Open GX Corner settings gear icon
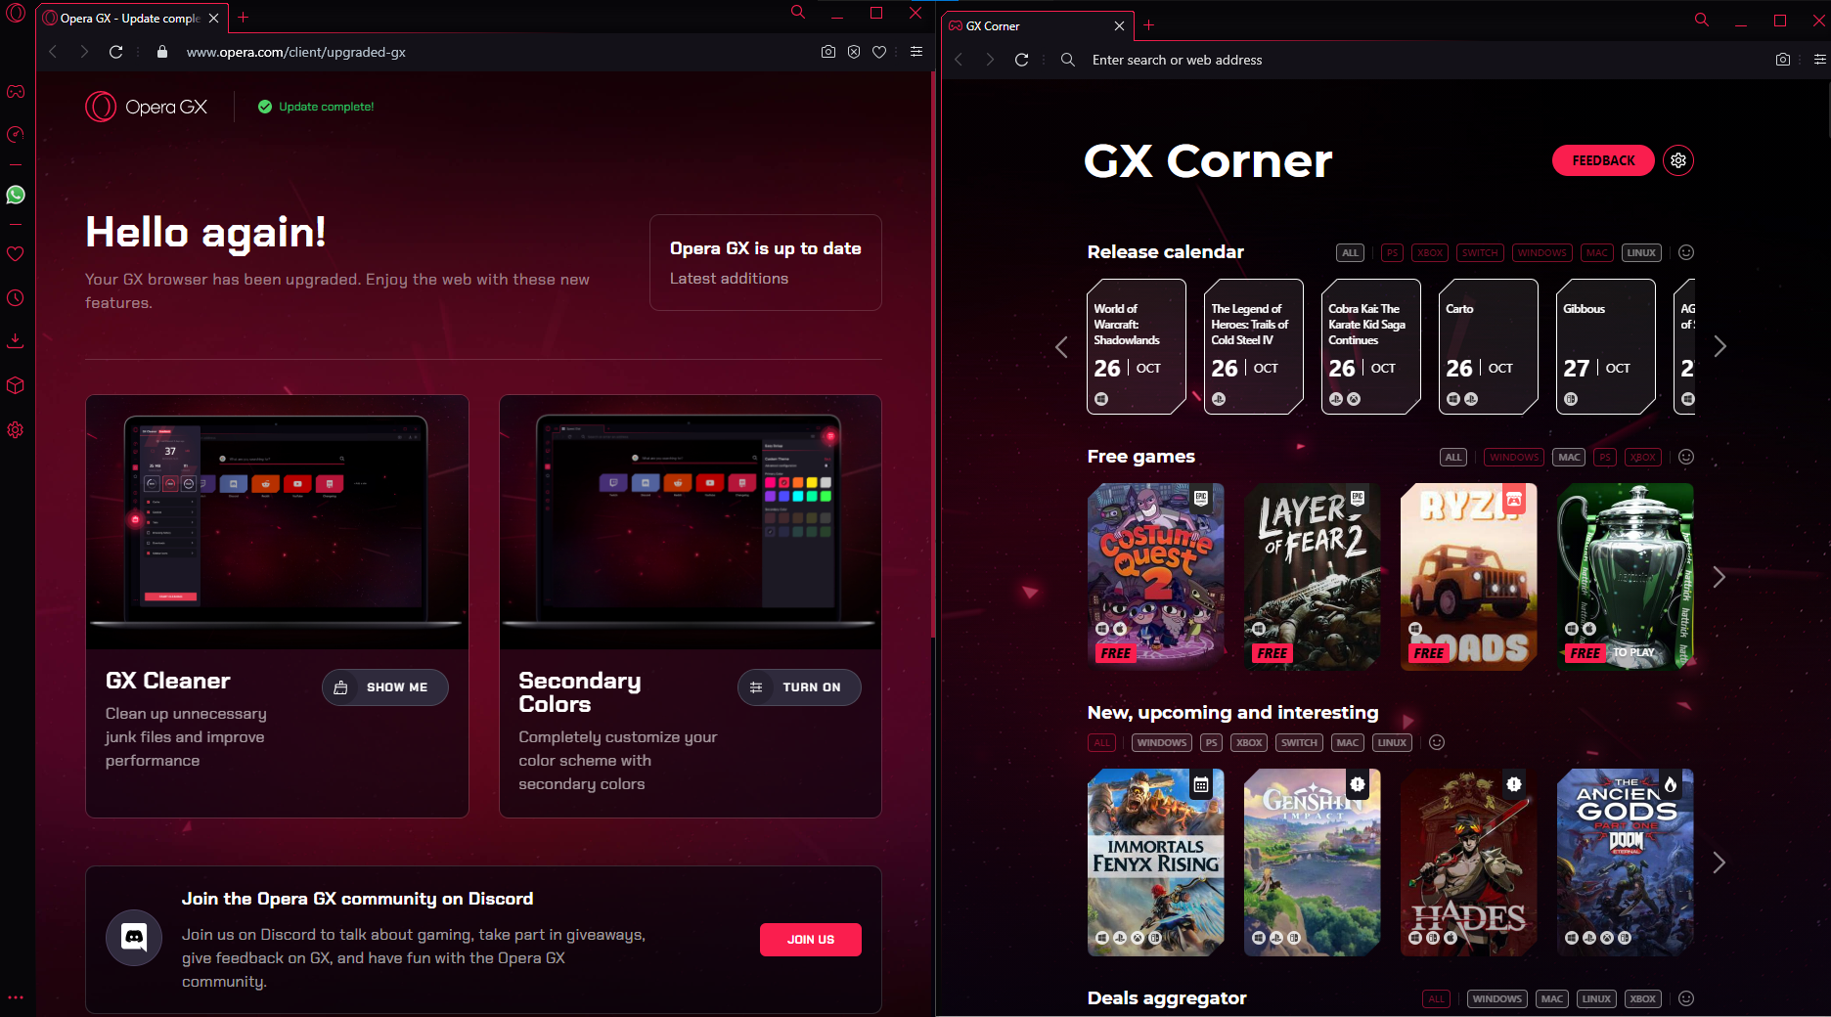Viewport: 1831px width, 1017px height. [1678, 160]
